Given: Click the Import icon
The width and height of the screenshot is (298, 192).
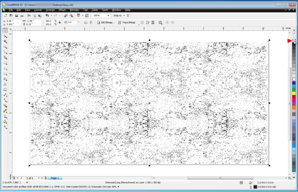Looking at the screenshot, I should 66,15.
